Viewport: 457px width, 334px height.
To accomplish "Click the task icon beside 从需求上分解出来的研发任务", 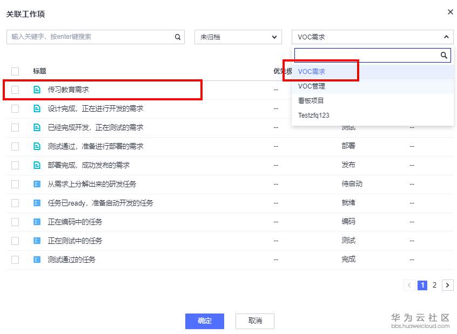I will (37, 184).
